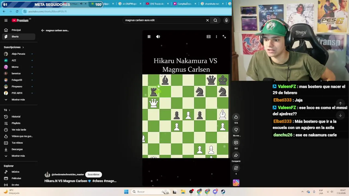Go back in the browser
Image resolution: width=349 pixels, height=196 pixels.
coord(4,11)
